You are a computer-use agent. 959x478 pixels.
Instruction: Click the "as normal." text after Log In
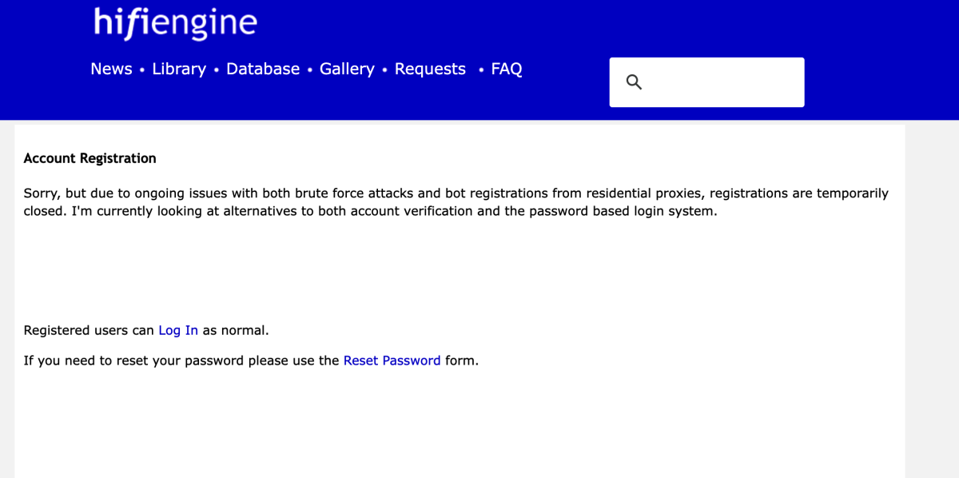coord(236,330)
